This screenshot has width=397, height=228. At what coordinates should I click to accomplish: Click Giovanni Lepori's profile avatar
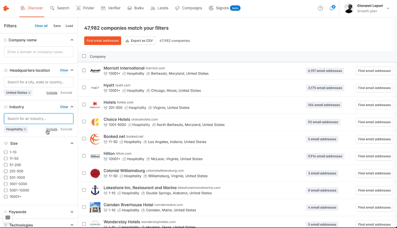349,8
